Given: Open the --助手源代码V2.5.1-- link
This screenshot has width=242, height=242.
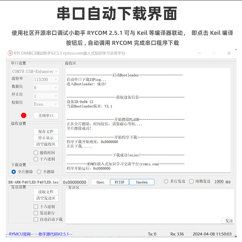Looking at the screenshot, I should point(54,234).
